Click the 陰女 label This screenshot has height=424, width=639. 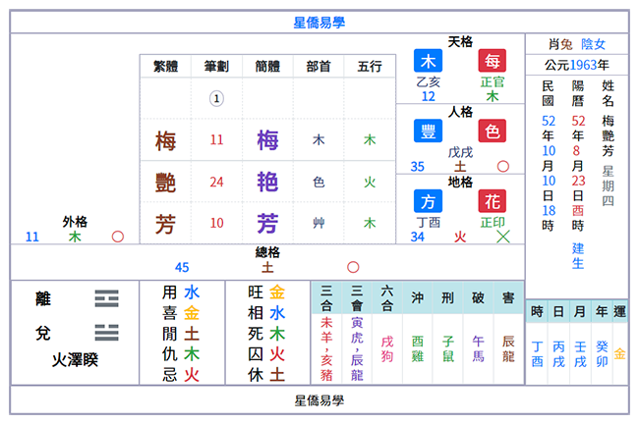pyautogui.click(x=594, y=44)
